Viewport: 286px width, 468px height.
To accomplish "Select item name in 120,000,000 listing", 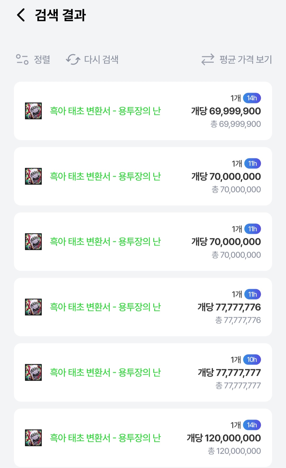I will click(105, 438).
